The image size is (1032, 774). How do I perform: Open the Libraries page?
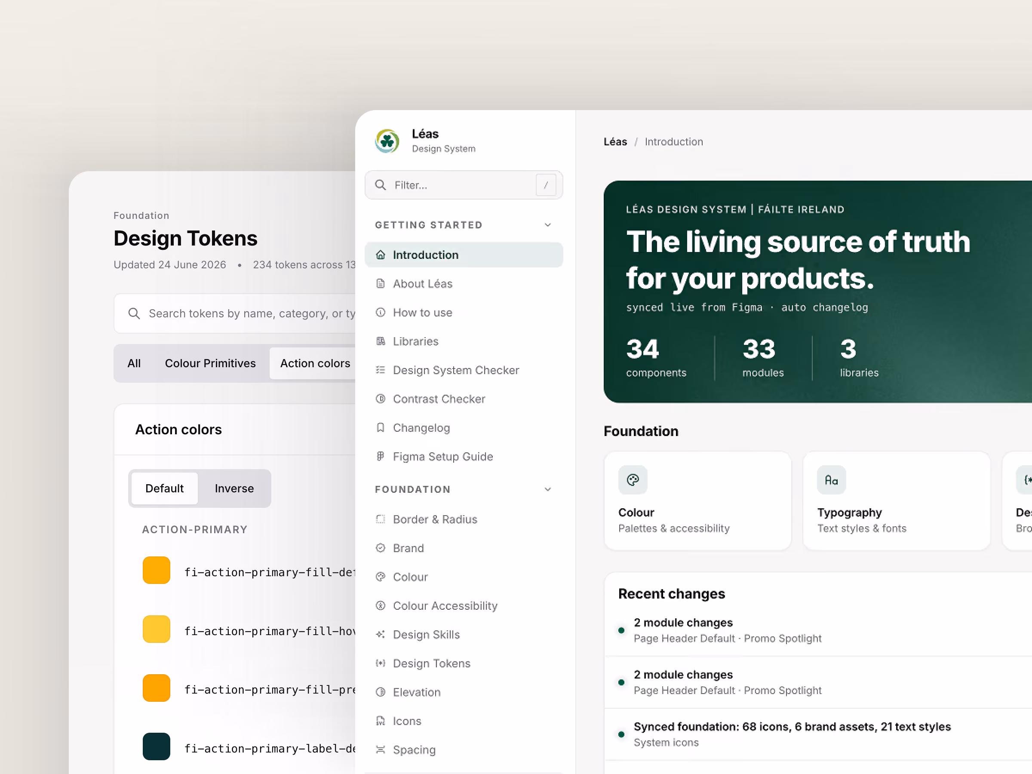[464, 341]
